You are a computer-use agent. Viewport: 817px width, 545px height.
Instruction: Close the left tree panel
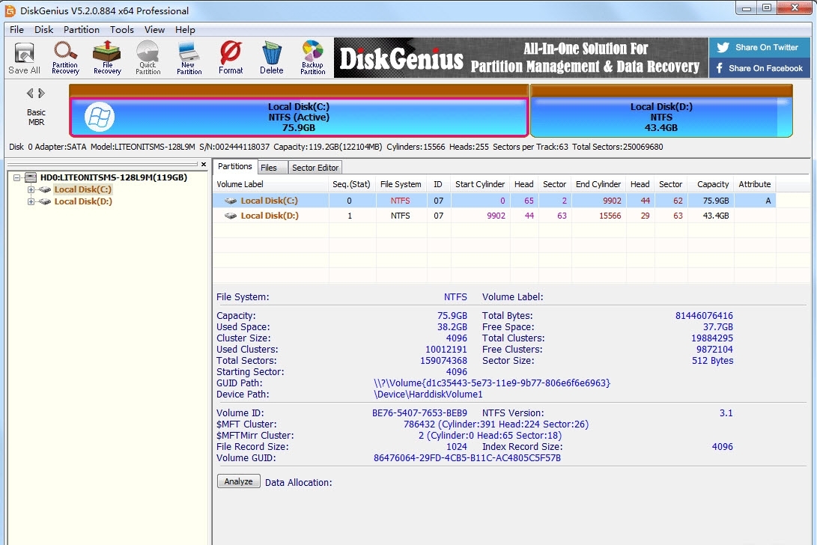tap(204, 164)
